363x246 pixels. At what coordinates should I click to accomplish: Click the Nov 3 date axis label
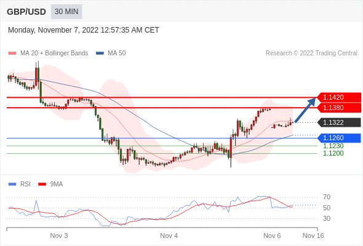[x=59, y=236]
